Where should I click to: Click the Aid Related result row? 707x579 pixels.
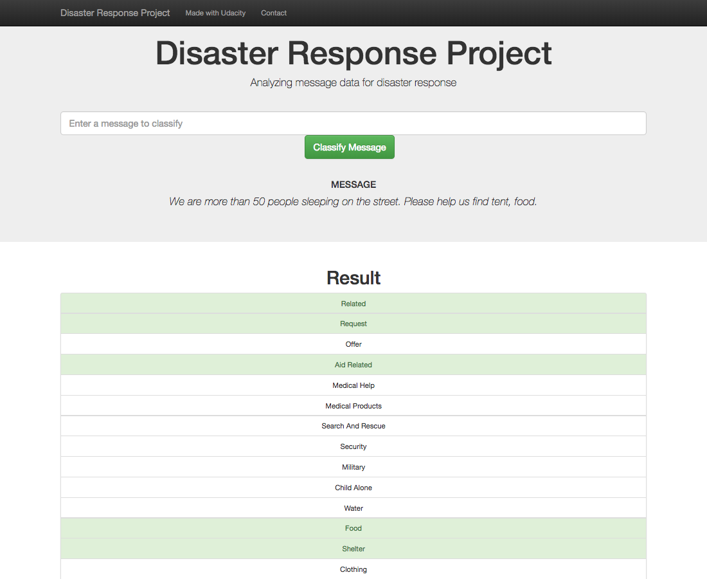(x=353, y=365)
